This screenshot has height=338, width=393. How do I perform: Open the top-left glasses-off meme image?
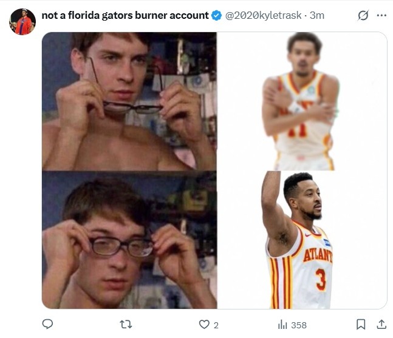pos(129,101)
